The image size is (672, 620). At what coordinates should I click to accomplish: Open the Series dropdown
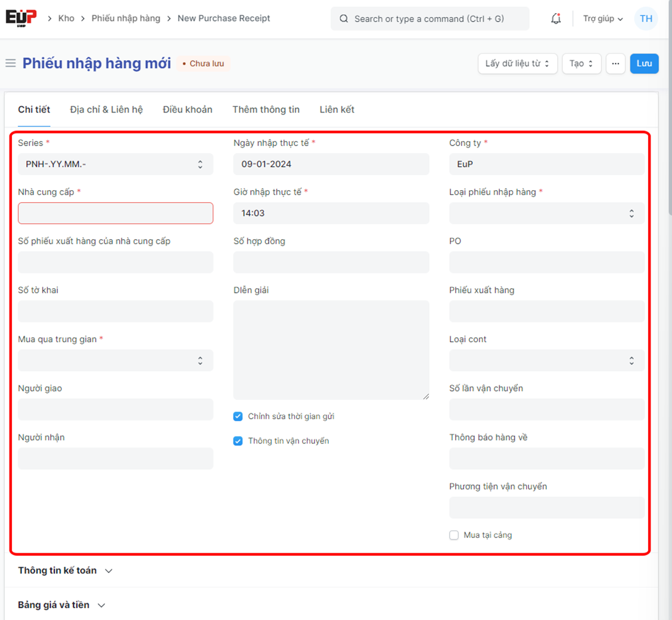(115, 165)
